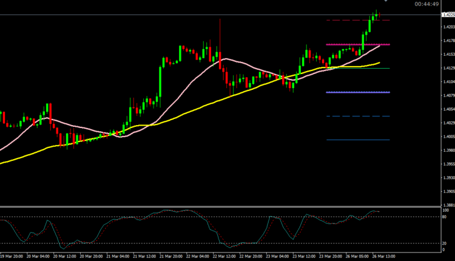The width and height of the screenshot is (455, 261).
Task: Select the thick blue dotted horizontal line
Action: click(x=349, y=92)
